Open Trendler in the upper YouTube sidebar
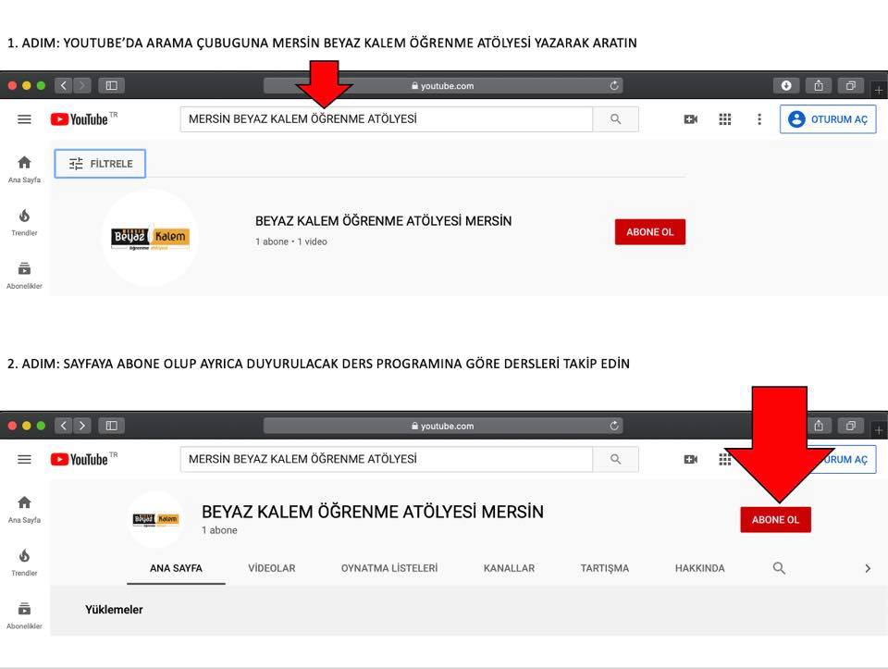 pos(24,223)
